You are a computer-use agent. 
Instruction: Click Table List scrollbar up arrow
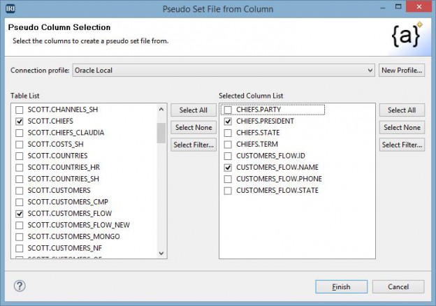(161, 109)
